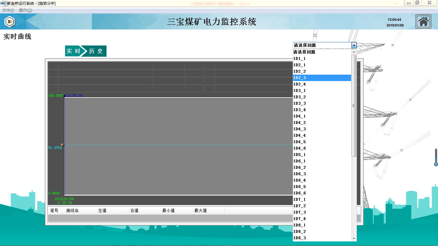
Task: Open the 文件(F) menu
Action: click(x=8, y=10)
